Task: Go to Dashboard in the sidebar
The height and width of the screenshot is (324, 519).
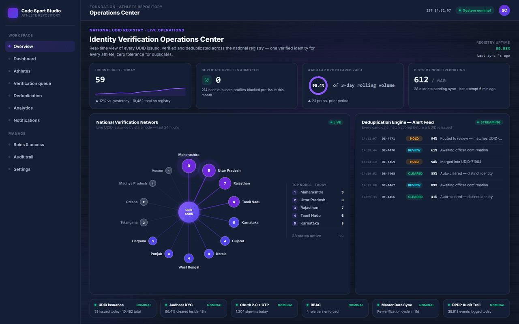Action: click(40, 59)
